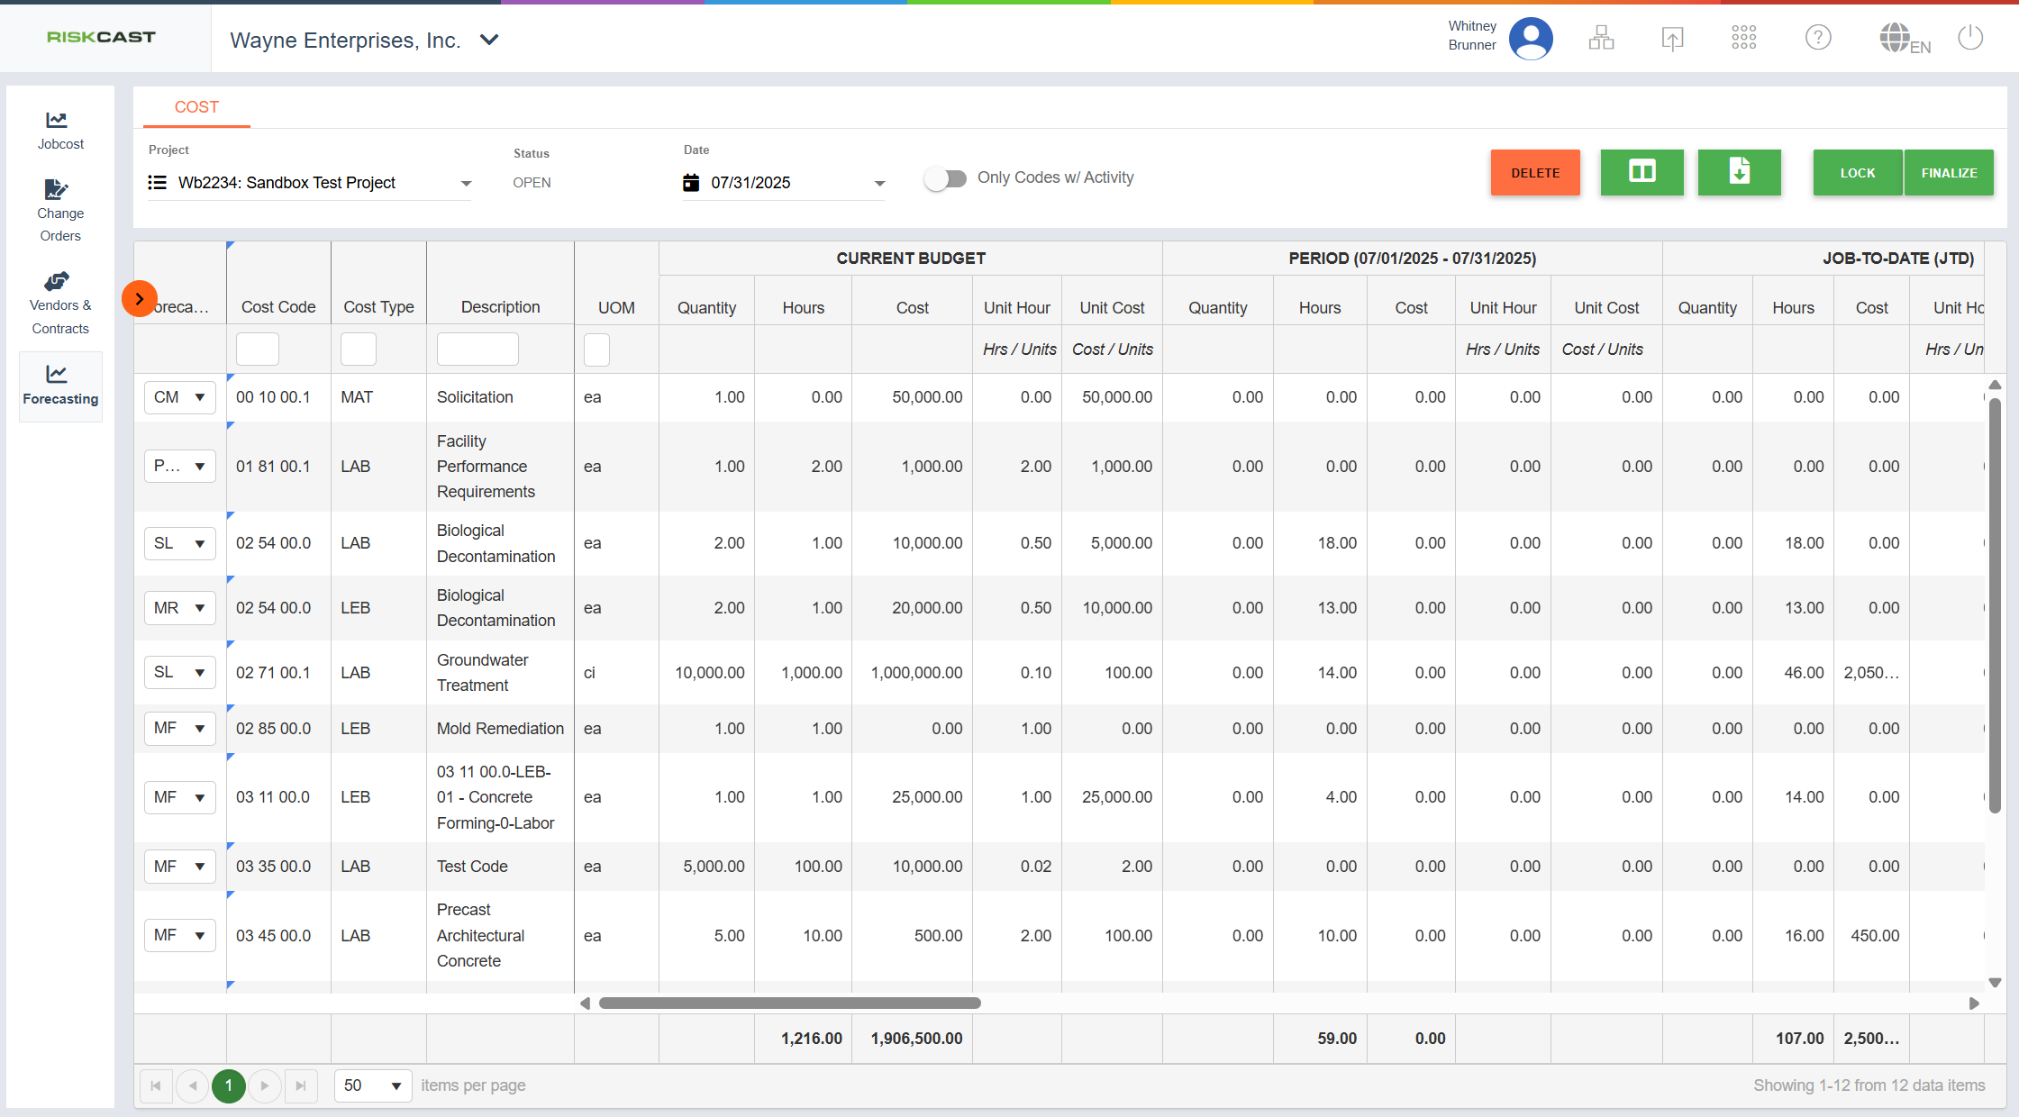The height and width of the screenshot is (1117, 2019).
Task: Select Forecasting in the sidebar
Action: pyautogui.click(x=59, y=386)
